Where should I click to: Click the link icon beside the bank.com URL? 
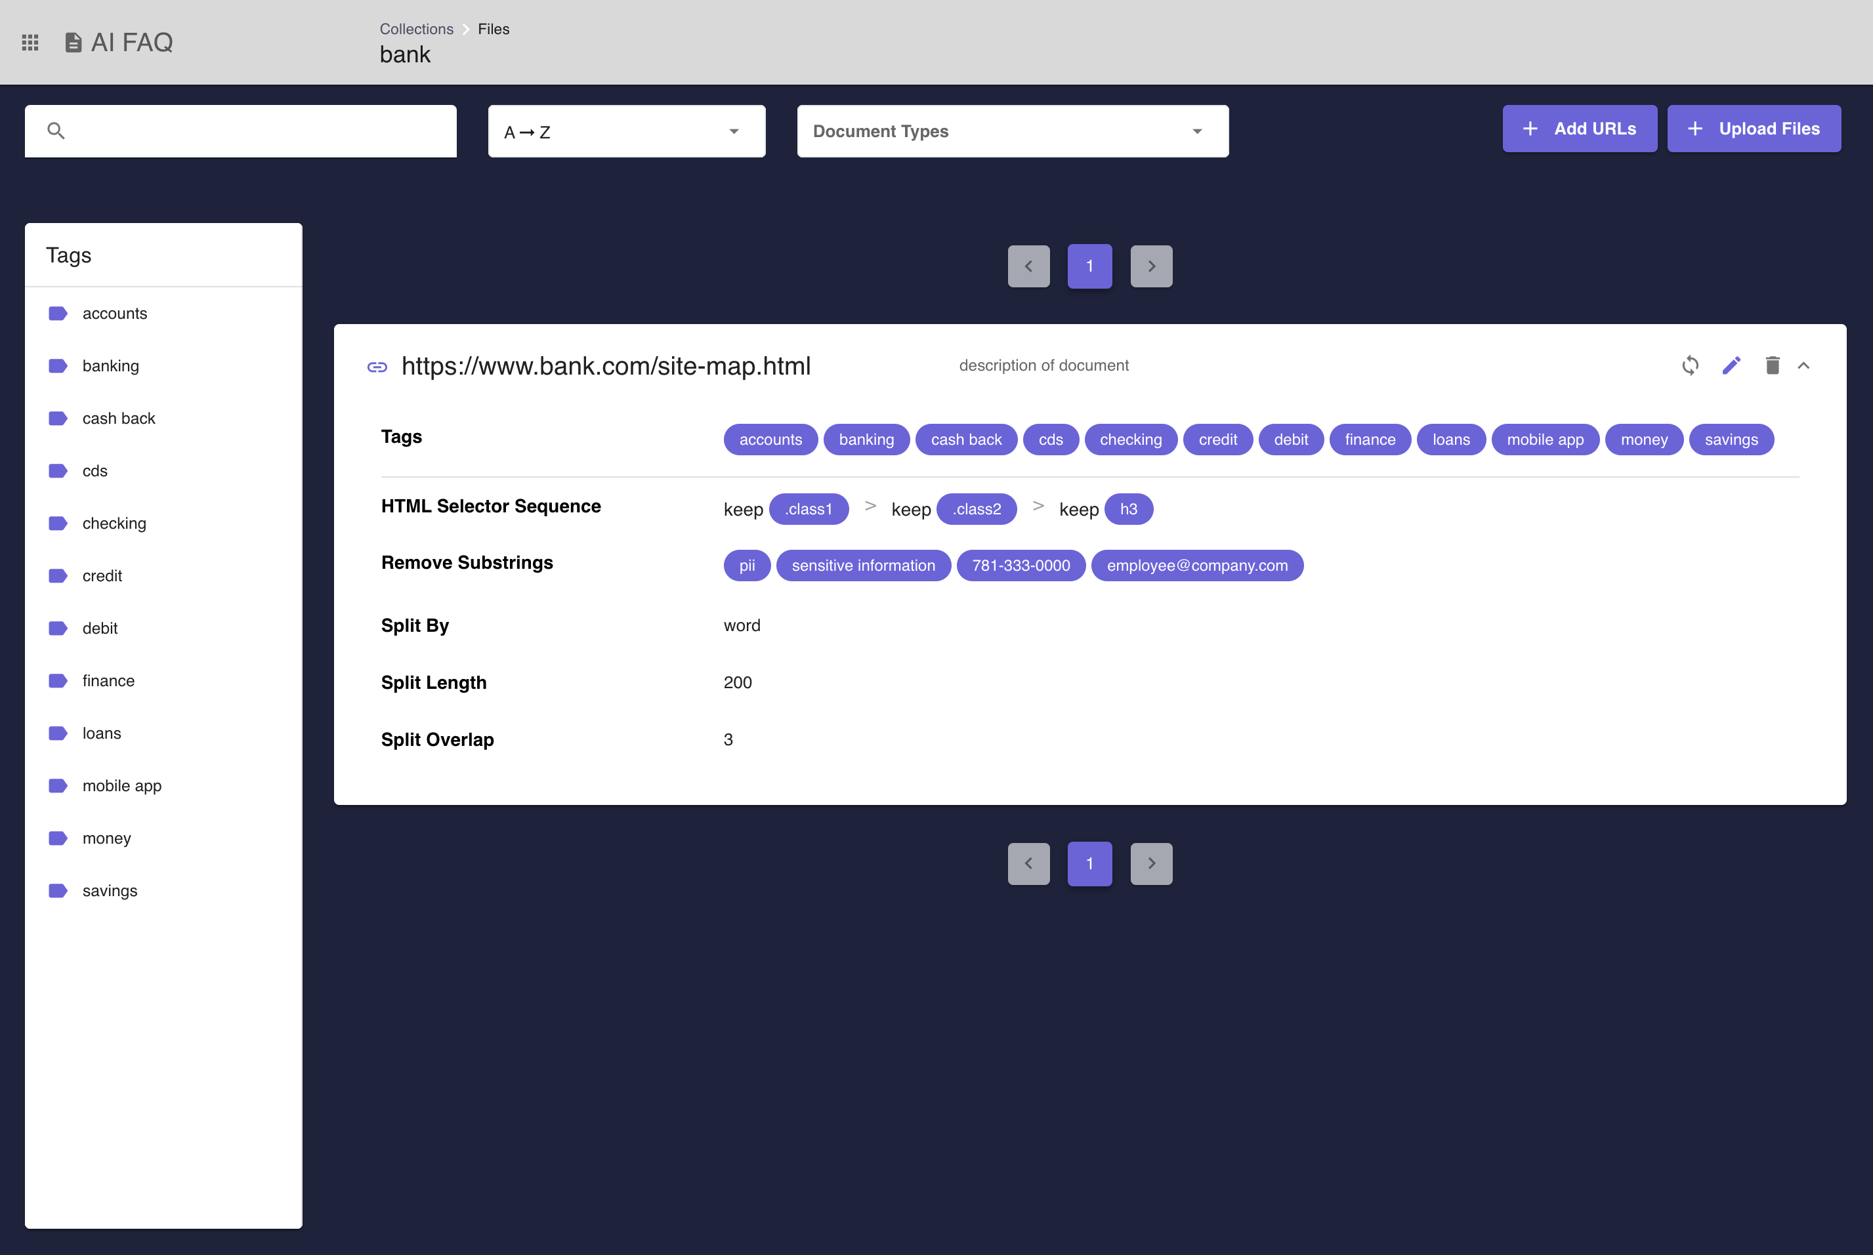tap(377, 367)
